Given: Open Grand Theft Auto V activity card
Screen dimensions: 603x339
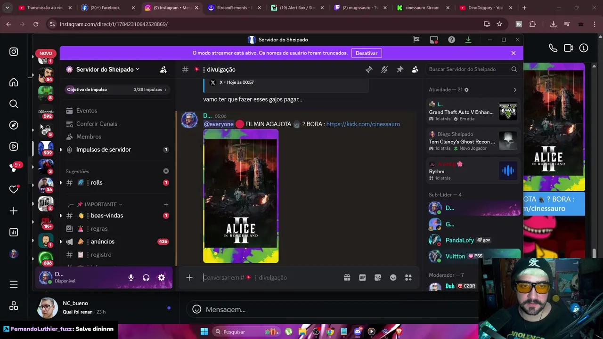Looking at the screenshot, I should [x=473, y=112].
